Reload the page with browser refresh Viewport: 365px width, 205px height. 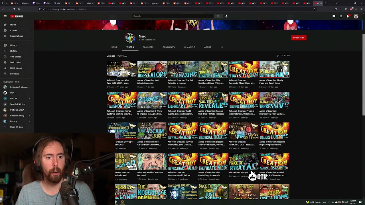point(14,9)
